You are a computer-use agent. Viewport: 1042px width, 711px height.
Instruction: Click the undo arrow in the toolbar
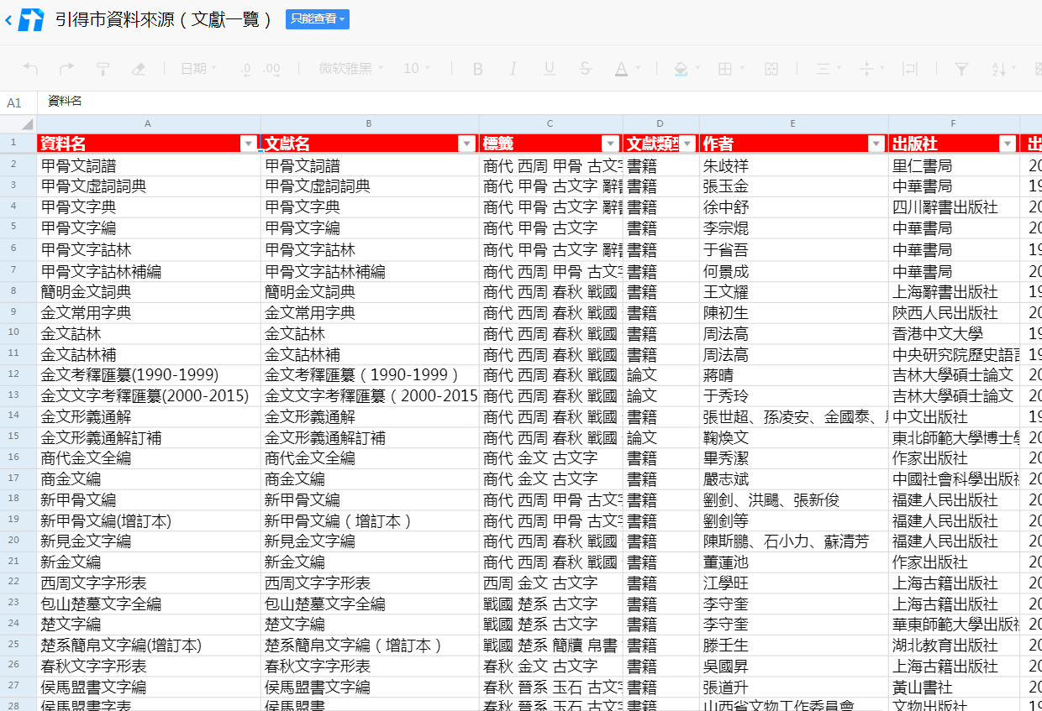[x=30, y=69]
